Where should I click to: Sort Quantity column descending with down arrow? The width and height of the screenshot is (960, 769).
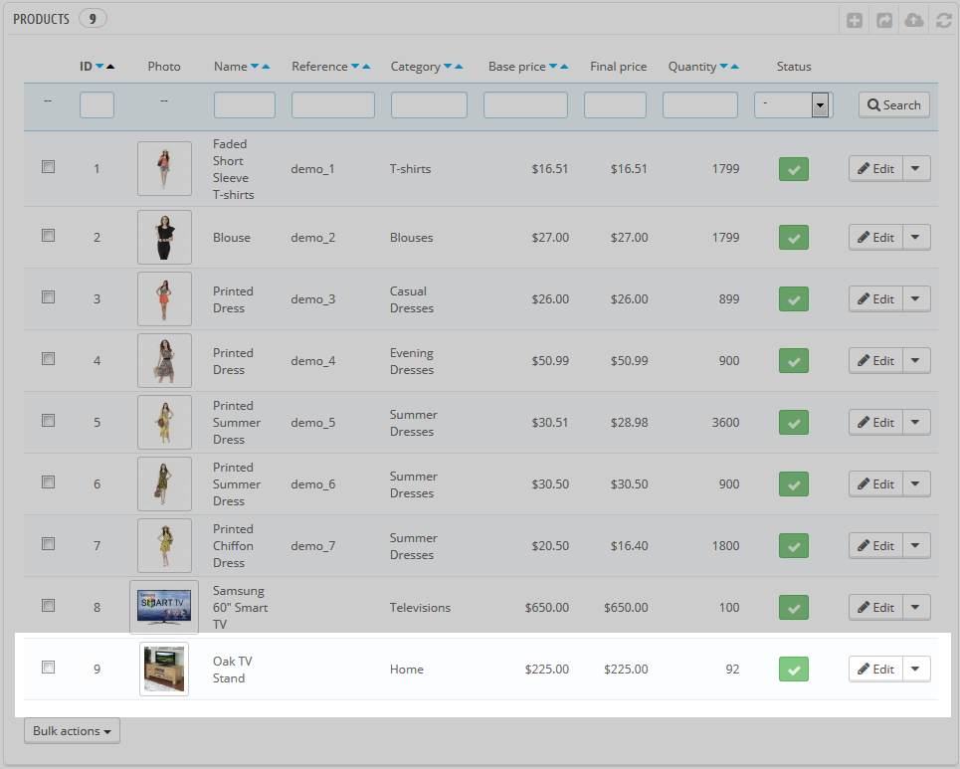724,67
